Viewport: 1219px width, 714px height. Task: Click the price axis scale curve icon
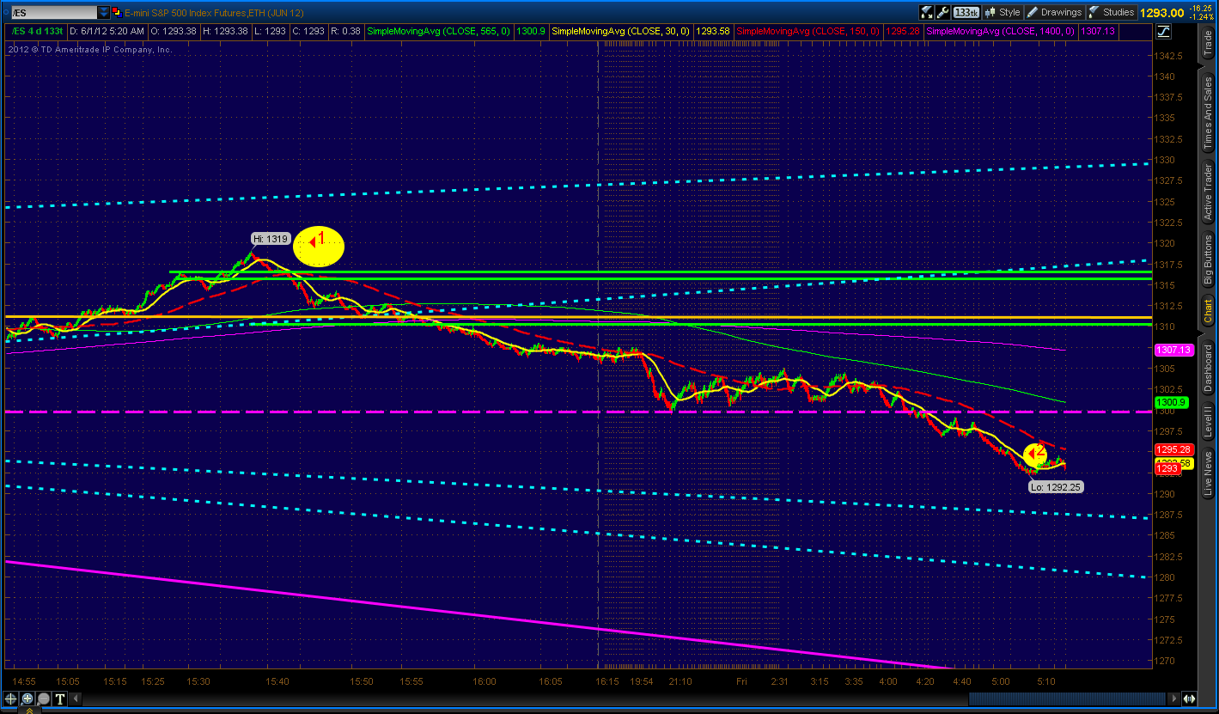[1163, 31]
